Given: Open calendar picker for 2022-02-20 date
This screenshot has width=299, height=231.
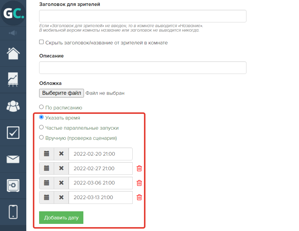Looking at the screenshot, I should tap(47, 154).
